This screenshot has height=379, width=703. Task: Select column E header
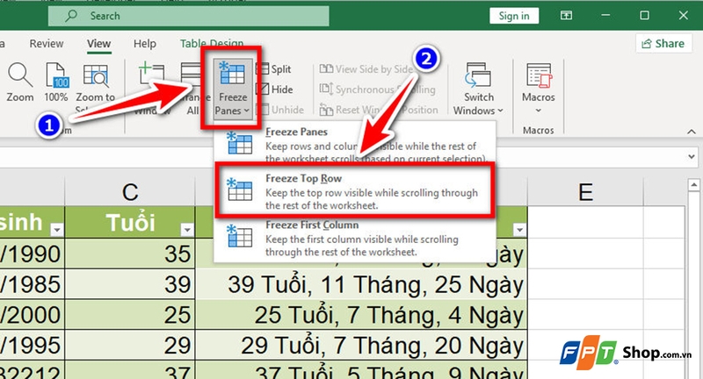pos(585,192)
